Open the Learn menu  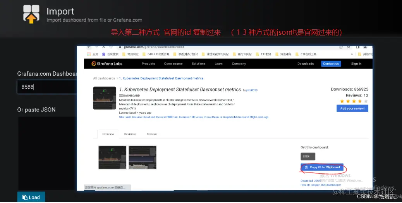(x=218, y=64)
